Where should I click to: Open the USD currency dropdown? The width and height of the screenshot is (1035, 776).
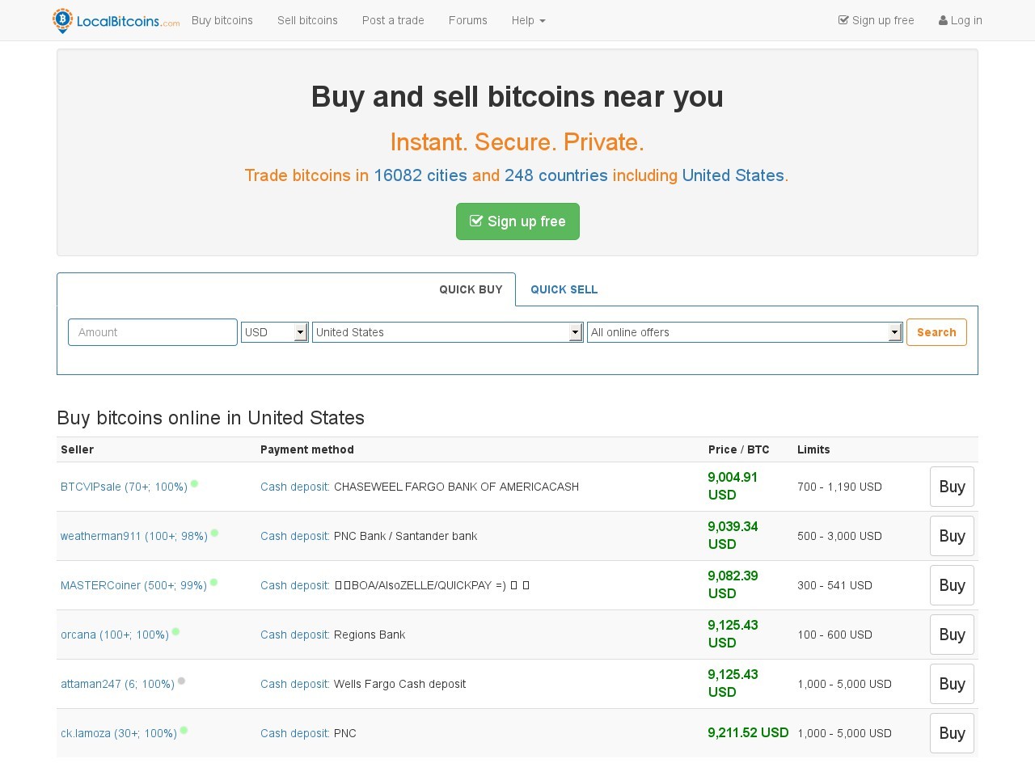click(x=274, y=332)
